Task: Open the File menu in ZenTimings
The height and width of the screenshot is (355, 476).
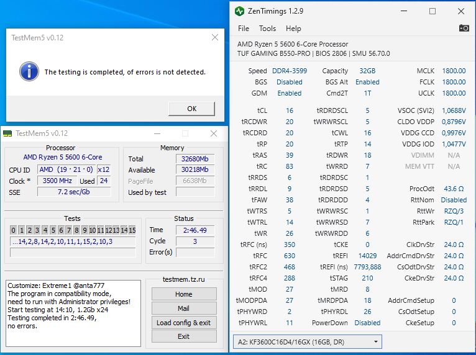Action: (244, 29)
